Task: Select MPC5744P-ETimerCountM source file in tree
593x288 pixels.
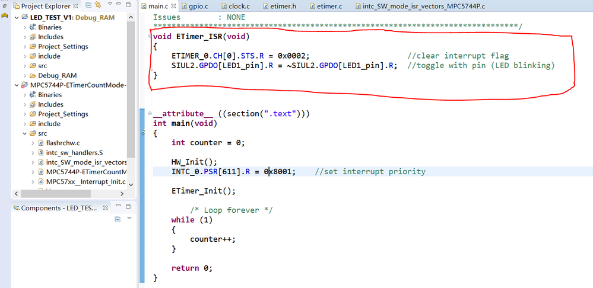Action: [x=86, y=172]
